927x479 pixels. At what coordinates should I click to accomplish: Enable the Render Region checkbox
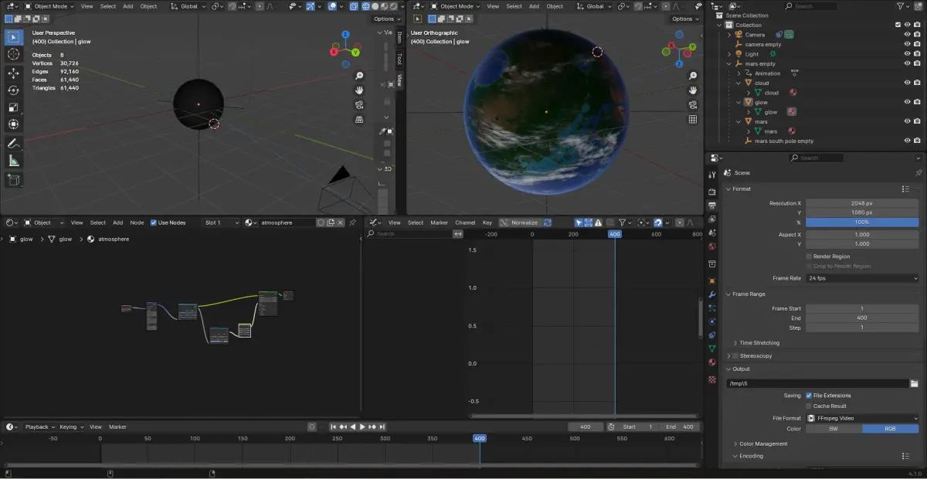(x=809, y=256)
